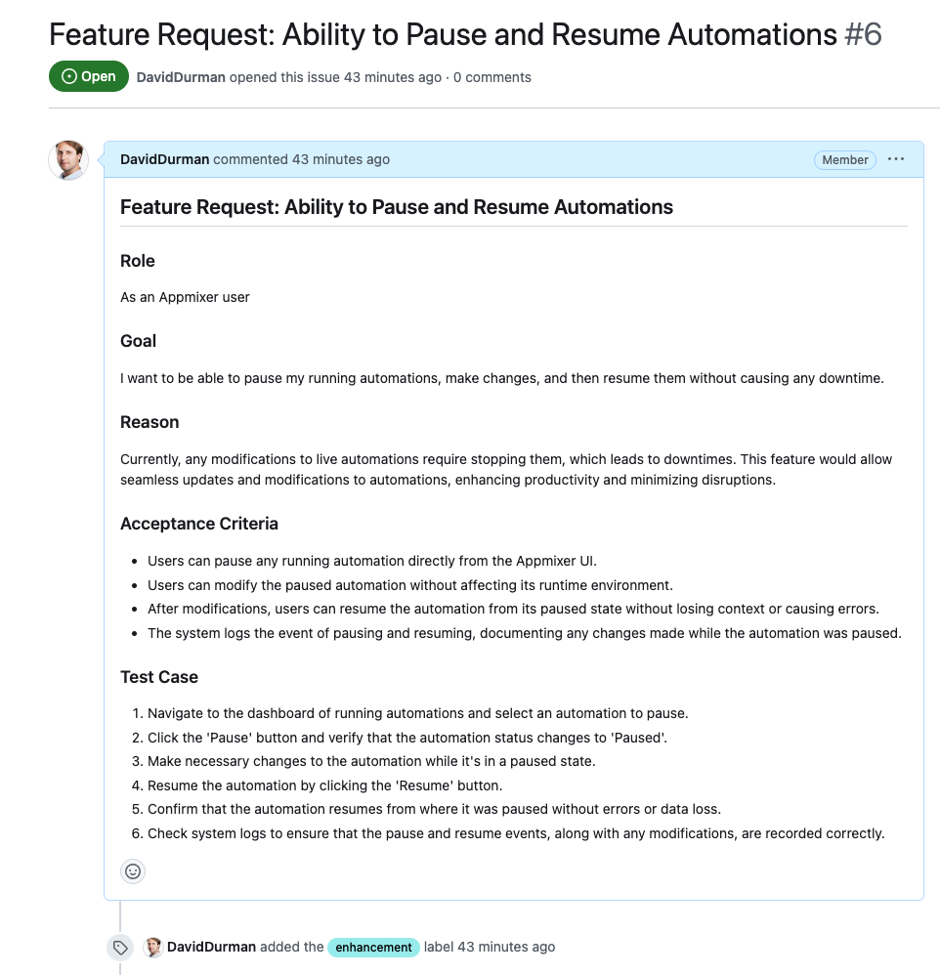940x975 pixels.
Task: Open DavidDurman's large avatar beside the comment
Action: click(x=68, y=160)
